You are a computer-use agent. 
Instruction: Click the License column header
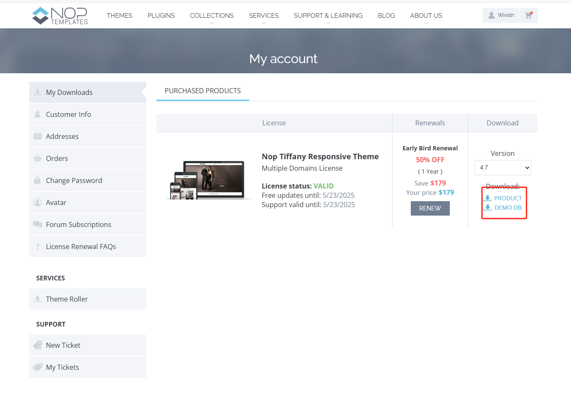[x=274, y=123]
